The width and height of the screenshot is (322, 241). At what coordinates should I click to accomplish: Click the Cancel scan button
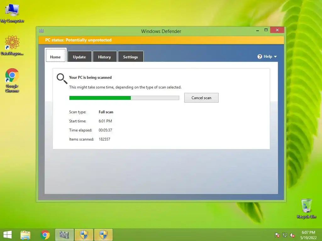tap(201, 98)
